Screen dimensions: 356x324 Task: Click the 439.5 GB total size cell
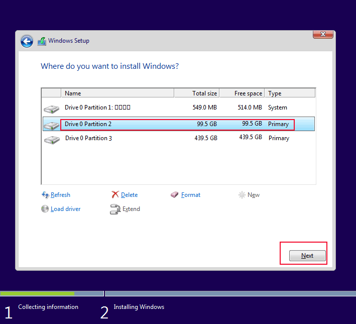coord(206,138)
